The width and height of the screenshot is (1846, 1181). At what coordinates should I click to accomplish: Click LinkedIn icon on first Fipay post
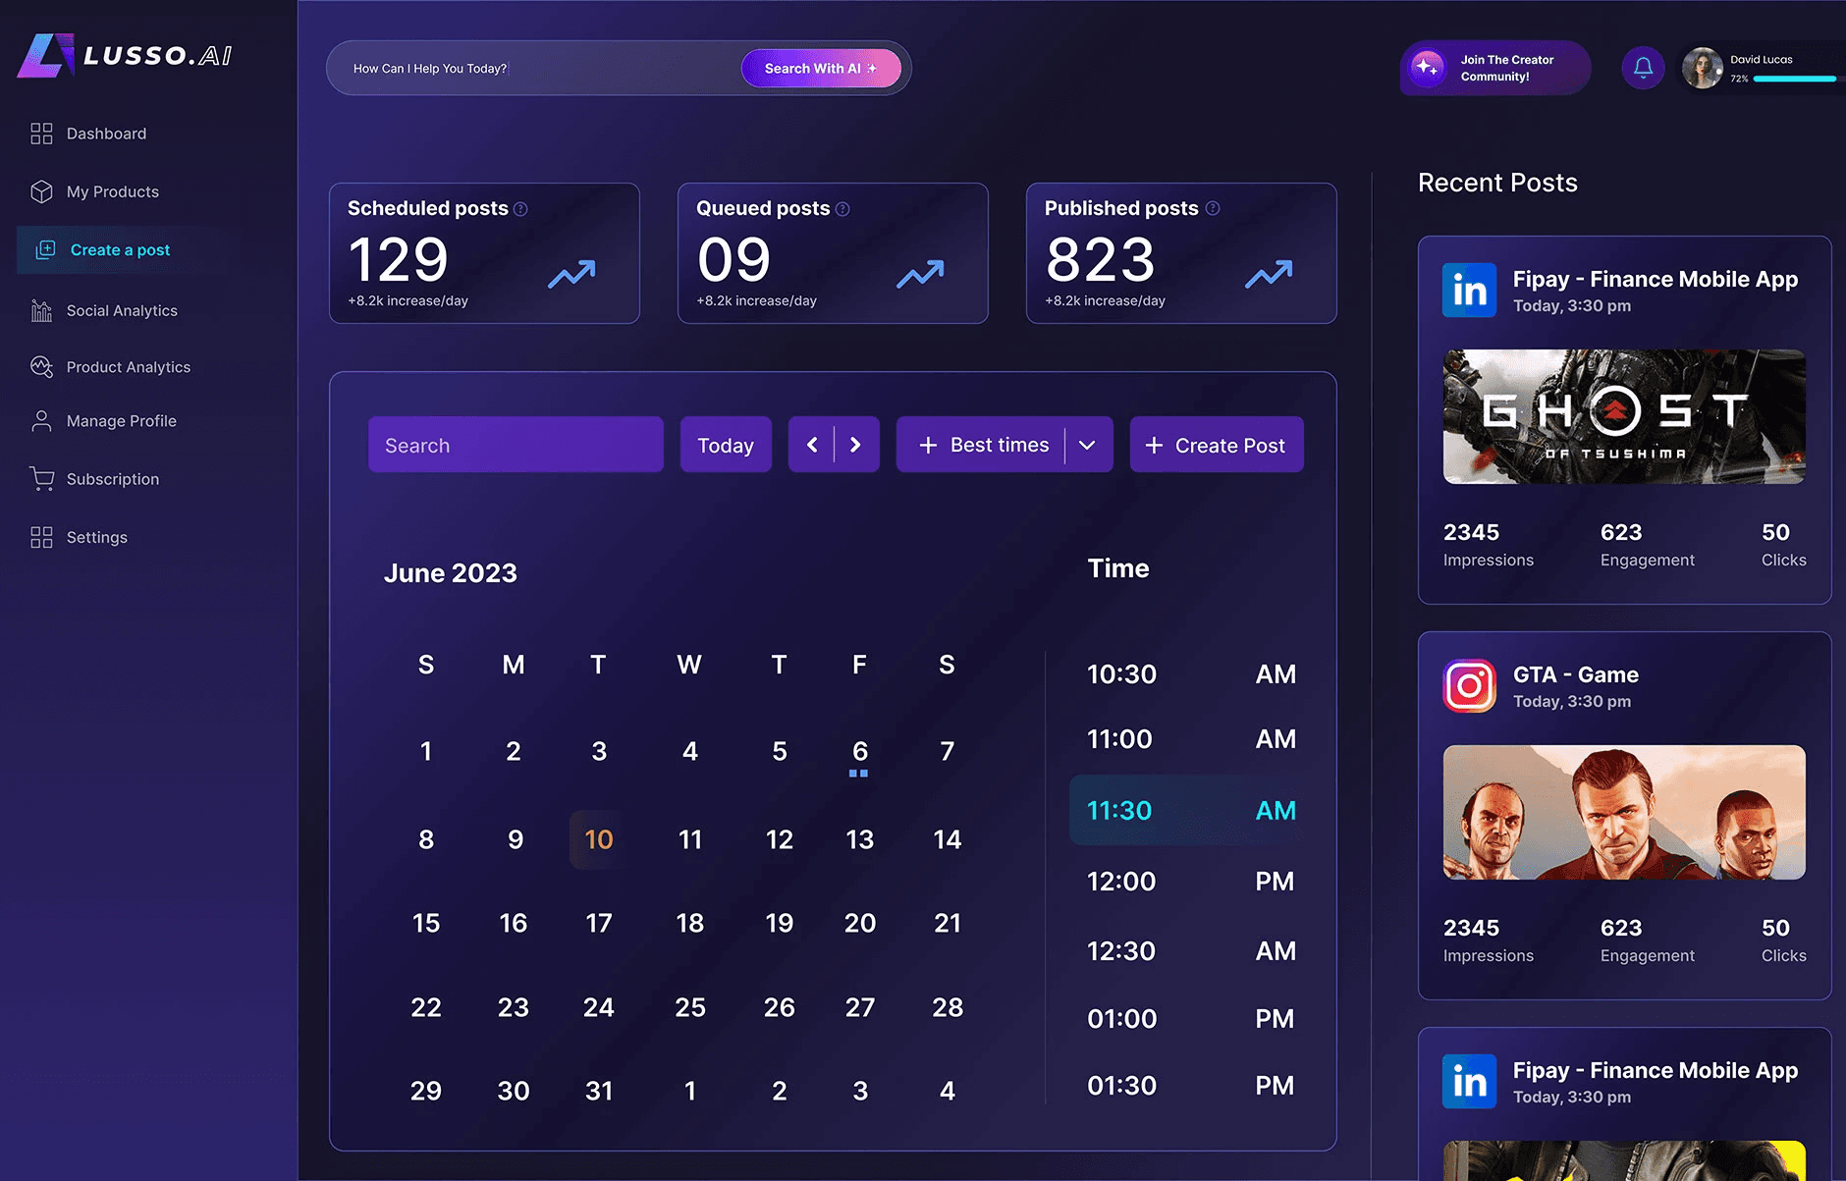pos(1469,290)
